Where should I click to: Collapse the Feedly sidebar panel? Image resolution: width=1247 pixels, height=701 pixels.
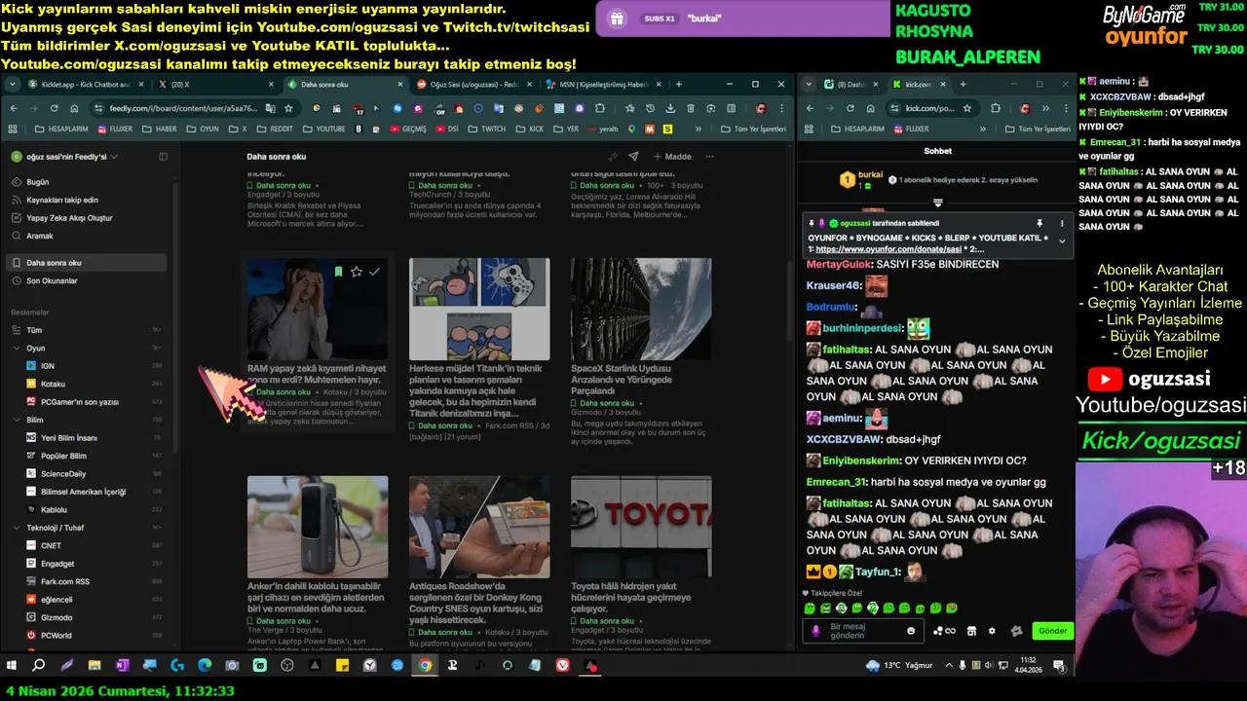click(163, 157)
